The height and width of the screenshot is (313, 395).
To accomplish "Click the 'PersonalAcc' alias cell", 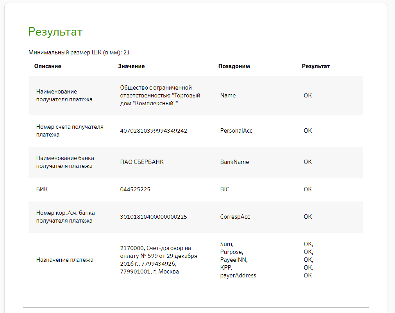I will coord(236,131).
